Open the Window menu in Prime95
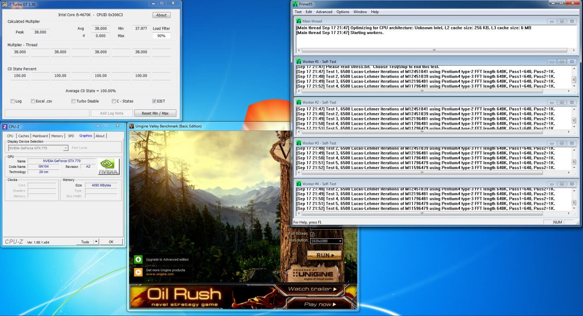This screenshot has width=583, height=316. pyautogui.click(x=360, y=12)
